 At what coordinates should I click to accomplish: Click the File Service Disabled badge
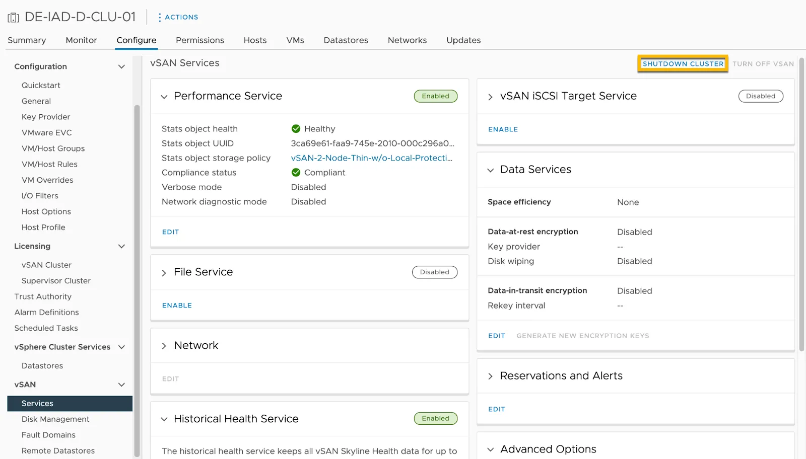pos(434,272)
